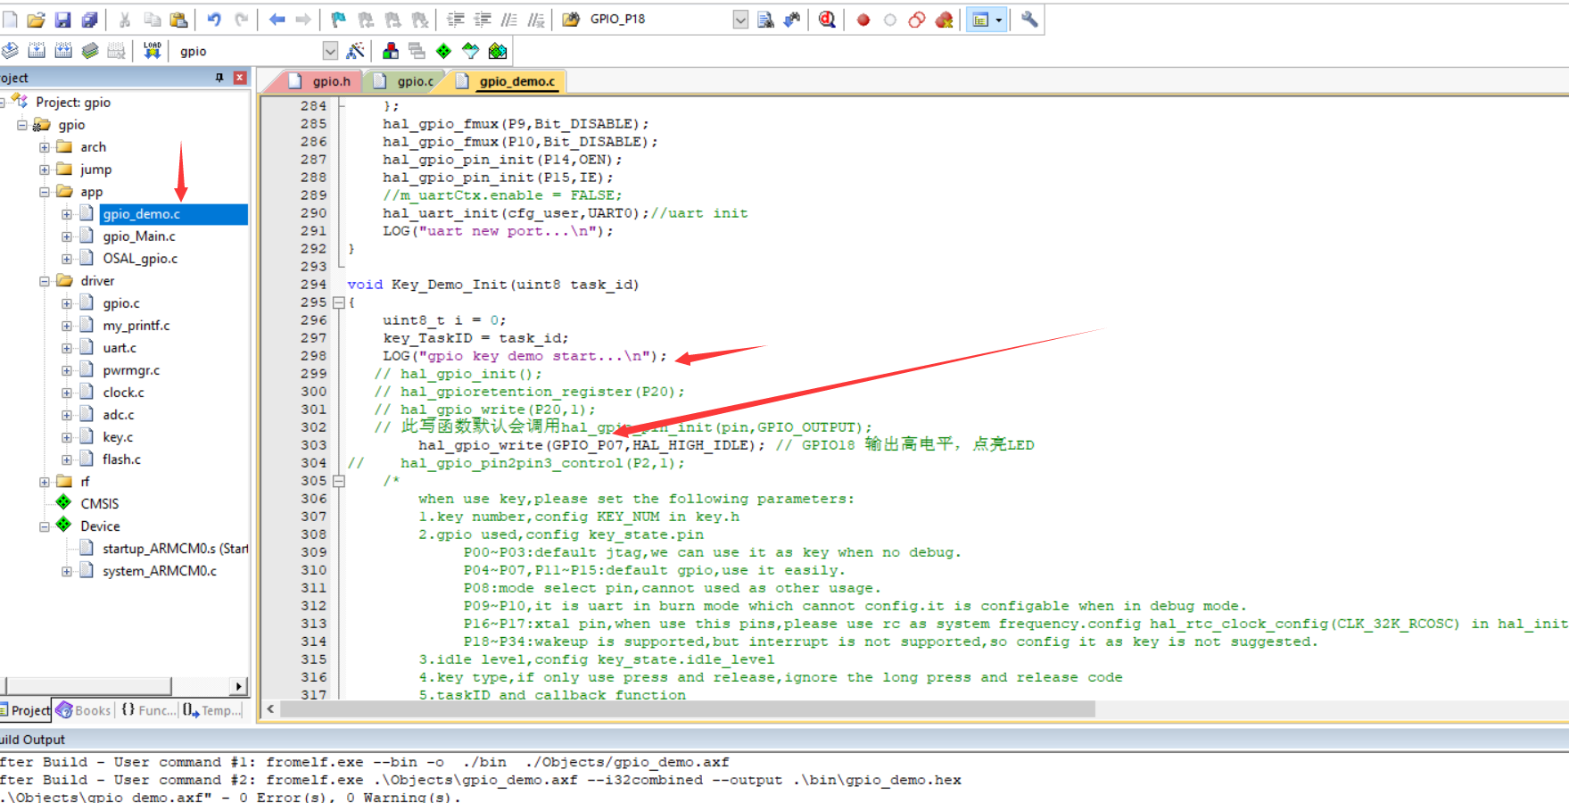Open Manage Run-Time Environment green diamond
Viewport: 1569px width, 803px height.
point(443,51)
